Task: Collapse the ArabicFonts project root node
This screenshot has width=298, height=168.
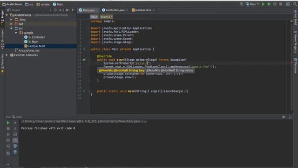Action: click(7, 15)
